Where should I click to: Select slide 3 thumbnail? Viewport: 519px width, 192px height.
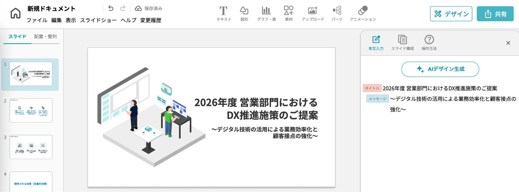click(x=31, y=147)
